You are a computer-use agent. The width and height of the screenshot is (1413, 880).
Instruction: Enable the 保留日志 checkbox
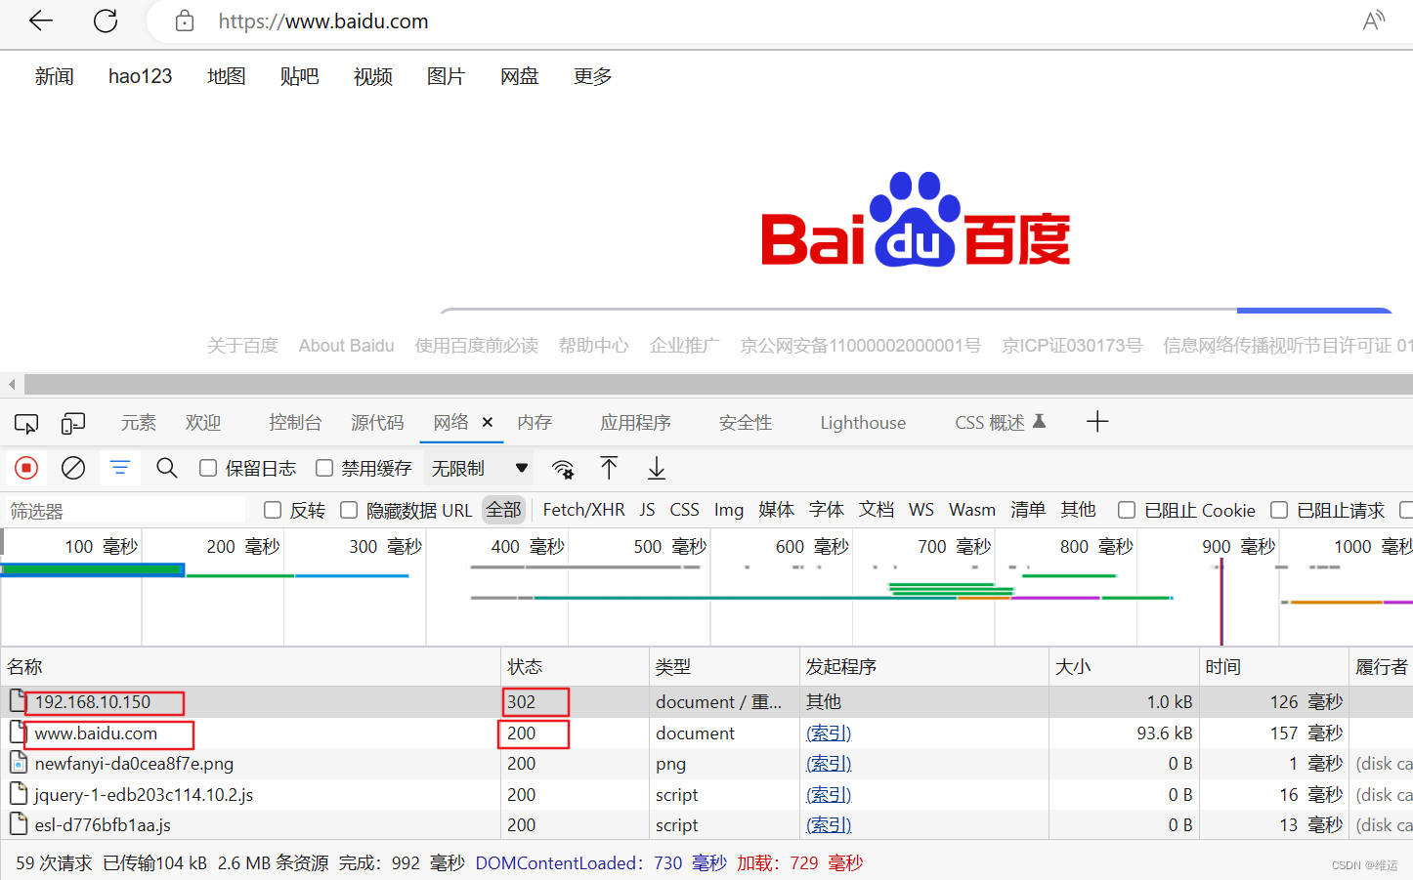[208, 468]
